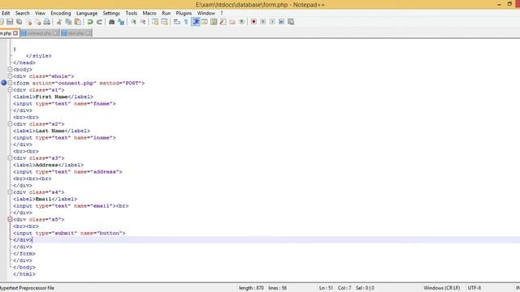The height and width of the screenshot is (292, 520).
Task: Toggle Folder as Workspace icon
Action: [x=232, y=22]
